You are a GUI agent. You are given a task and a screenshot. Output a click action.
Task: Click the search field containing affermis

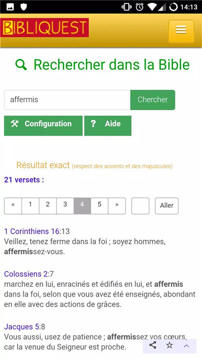(67, 100)
